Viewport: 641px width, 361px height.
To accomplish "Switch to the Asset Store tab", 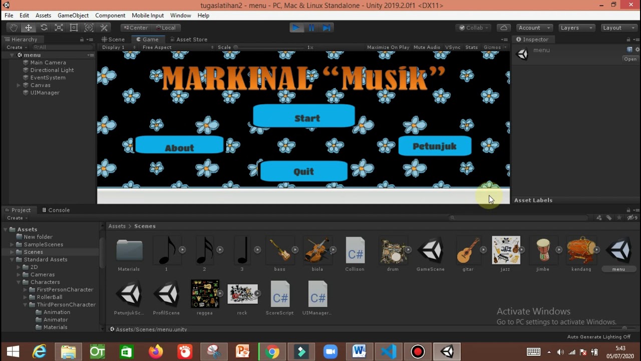I will click(x=189, y=39).
